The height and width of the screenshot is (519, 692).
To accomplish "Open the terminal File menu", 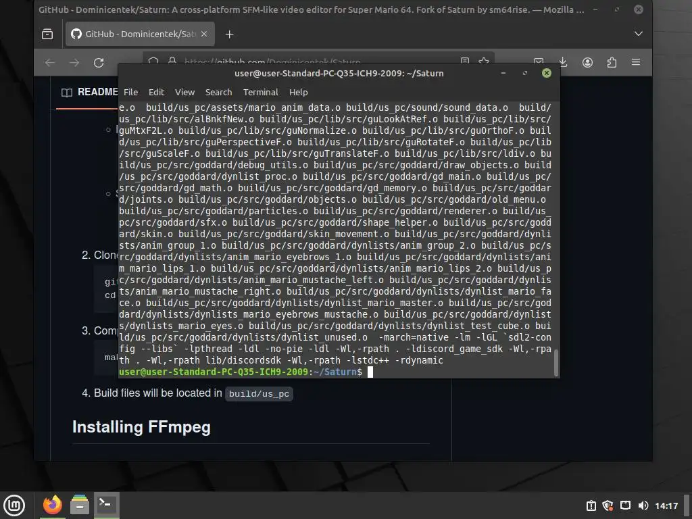I will 130,92.
